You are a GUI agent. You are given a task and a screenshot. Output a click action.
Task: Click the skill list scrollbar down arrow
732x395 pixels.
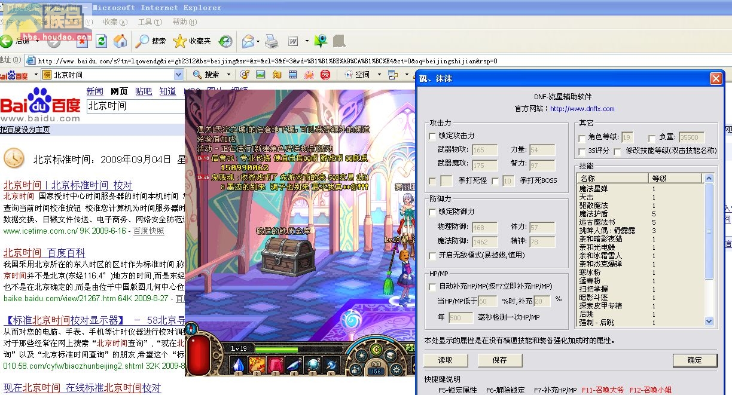point(709,321)
